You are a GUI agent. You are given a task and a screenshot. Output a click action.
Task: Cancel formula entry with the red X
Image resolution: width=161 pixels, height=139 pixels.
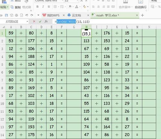coord(34,22)
